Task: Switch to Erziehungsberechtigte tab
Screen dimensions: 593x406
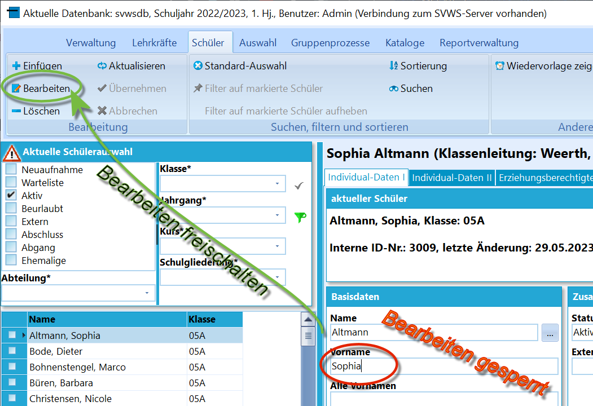Action: (x=544, y=178)
